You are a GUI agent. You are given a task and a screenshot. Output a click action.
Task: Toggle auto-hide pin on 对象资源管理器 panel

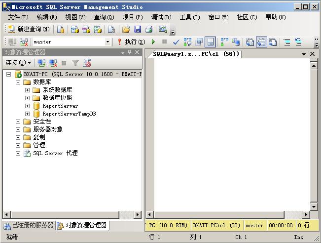130,52
